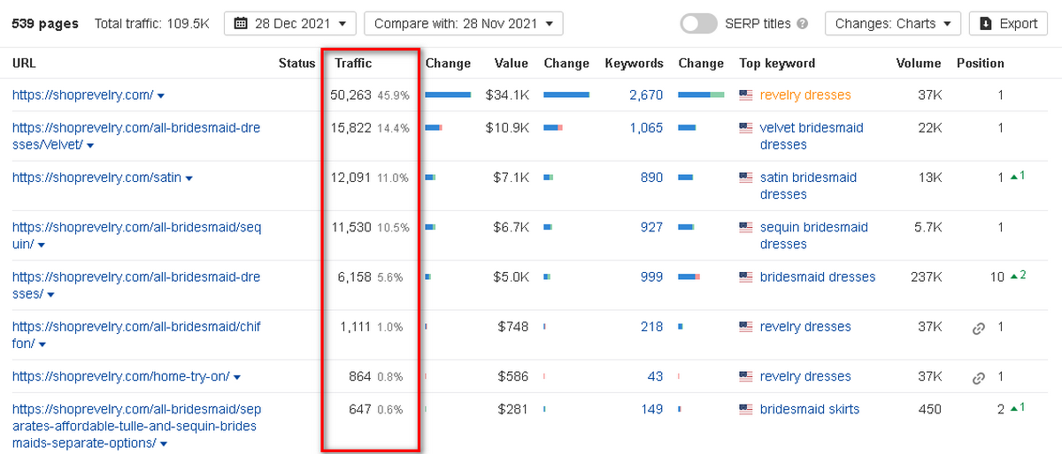
Task: Expand the caret next to all-bridesmaid-dresses URL
Action: point(50,295)
